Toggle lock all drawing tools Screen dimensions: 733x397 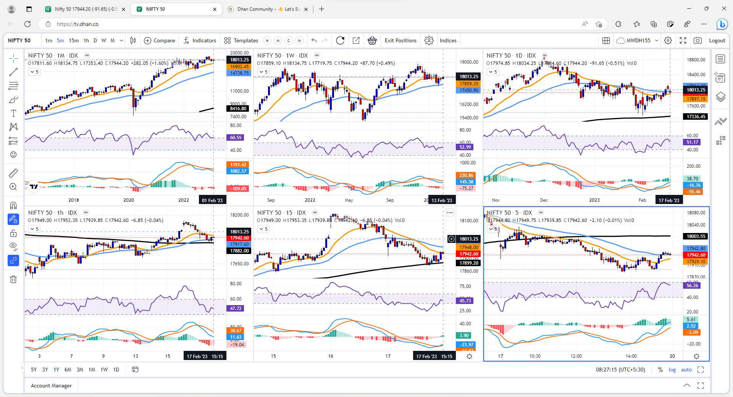point(13,233)
